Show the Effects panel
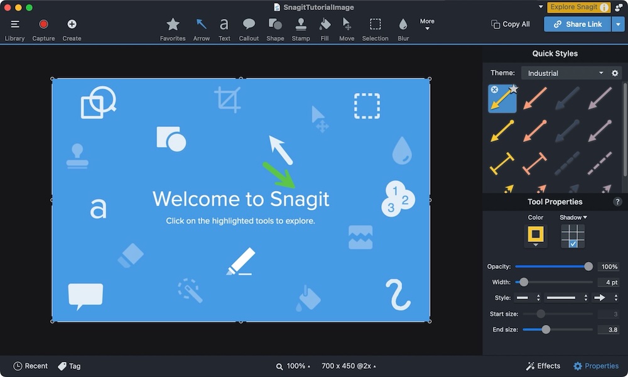628x377 pixels. point(543,366)
